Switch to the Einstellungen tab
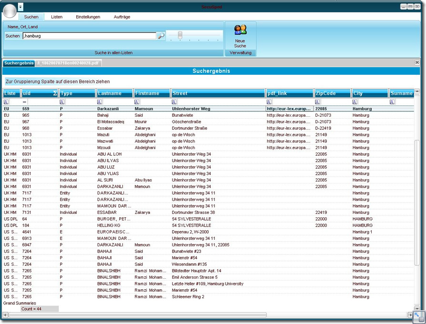The height and width of the screenshot is (324, 426). [x=88, y=17]
